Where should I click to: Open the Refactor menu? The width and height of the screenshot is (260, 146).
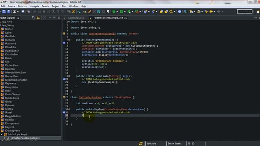click(22, 6)
